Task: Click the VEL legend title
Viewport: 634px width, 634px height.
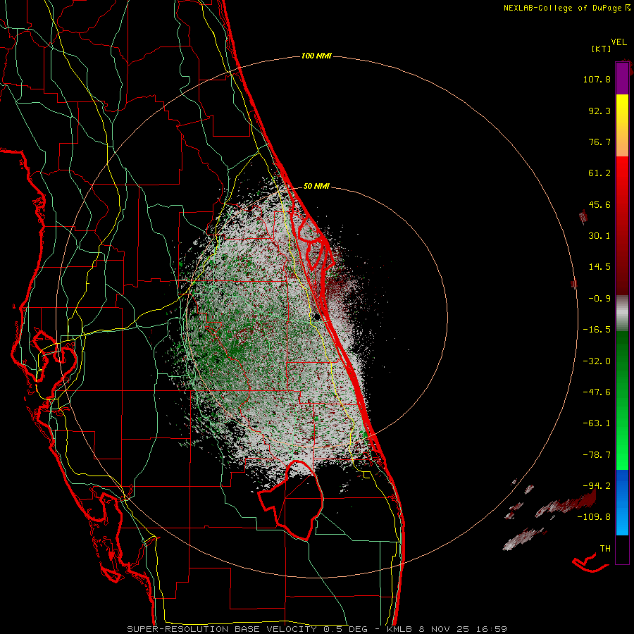Action: tap(619, 42)
